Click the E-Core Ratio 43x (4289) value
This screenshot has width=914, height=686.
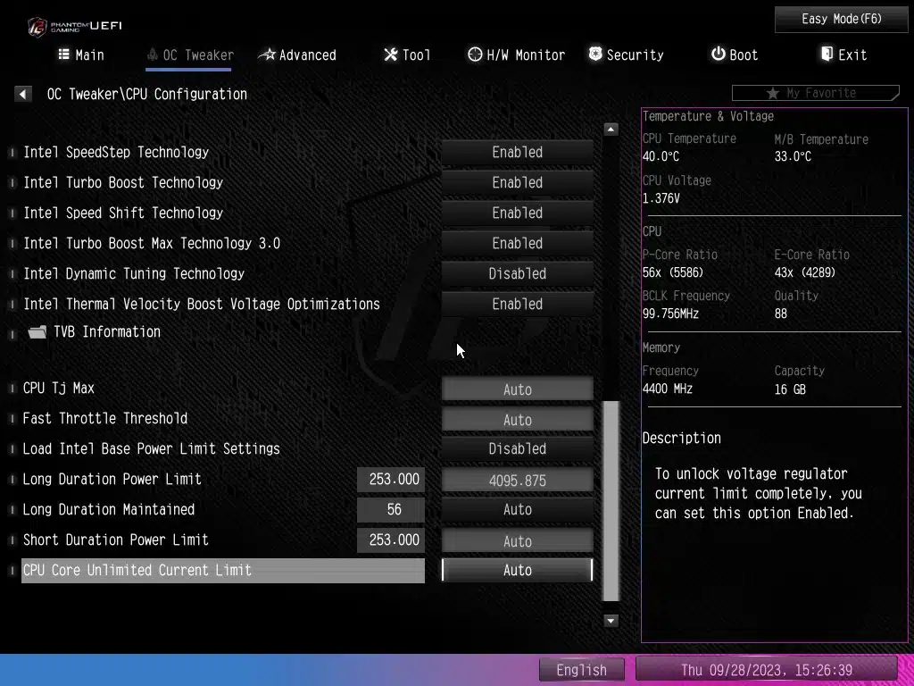pos(804,272)
